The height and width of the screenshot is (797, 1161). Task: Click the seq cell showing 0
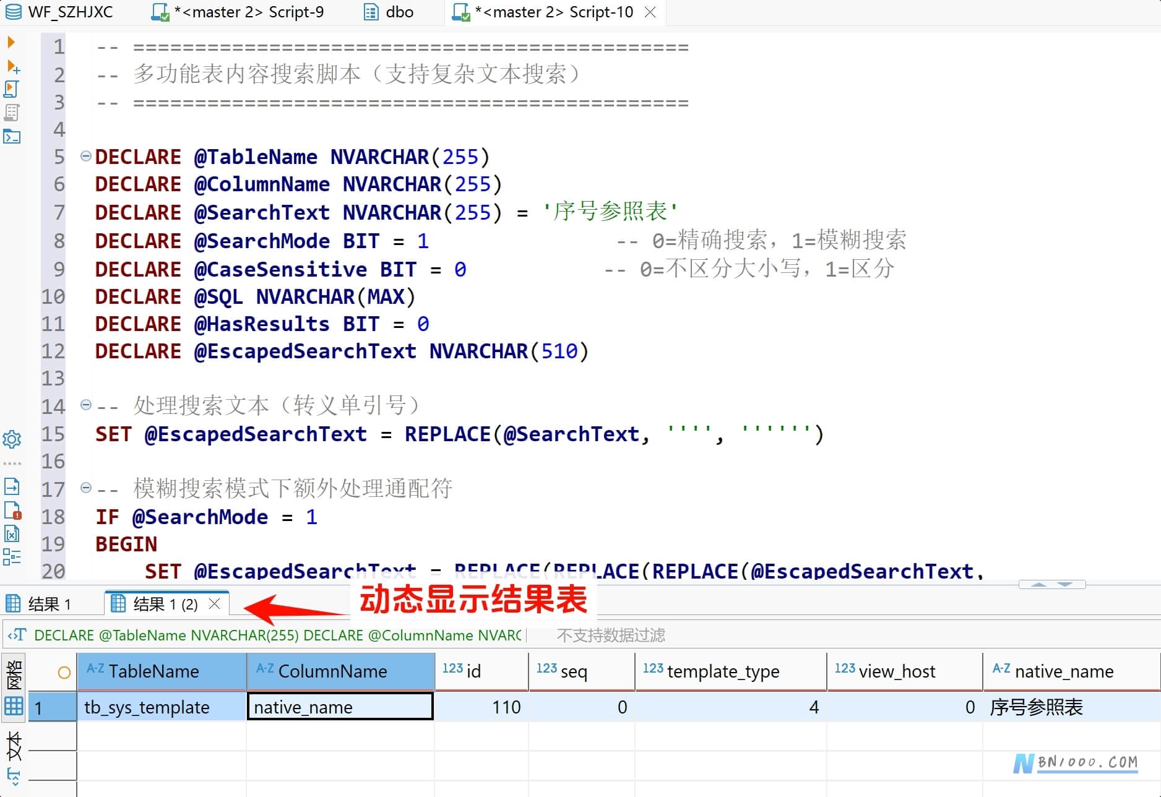[582, 707]
